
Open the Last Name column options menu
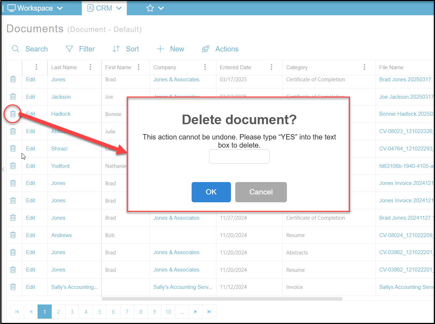(91, 67)
